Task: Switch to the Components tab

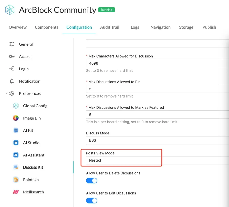Action: click(47, 27)
